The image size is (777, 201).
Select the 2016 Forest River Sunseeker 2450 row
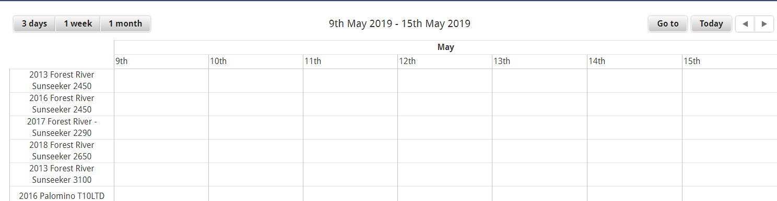(62, 104)
